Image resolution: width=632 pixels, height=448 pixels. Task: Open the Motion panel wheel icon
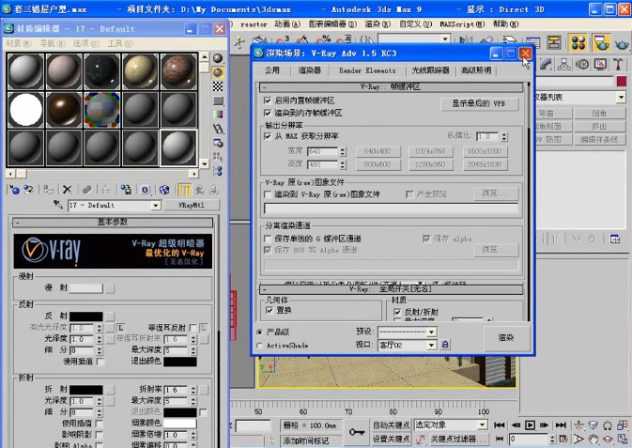[x=582, y=64]
